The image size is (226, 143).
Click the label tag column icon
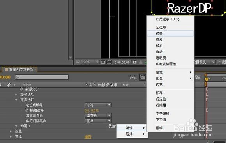click(x=9, y=85)
